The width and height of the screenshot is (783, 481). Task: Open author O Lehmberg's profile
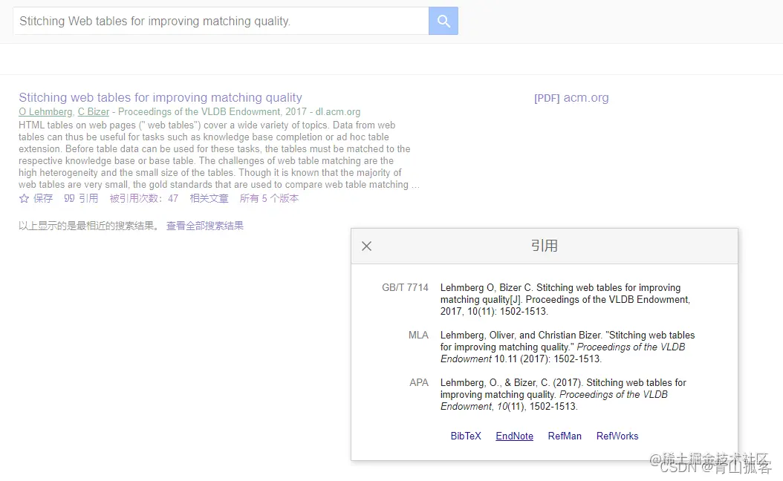45,112
